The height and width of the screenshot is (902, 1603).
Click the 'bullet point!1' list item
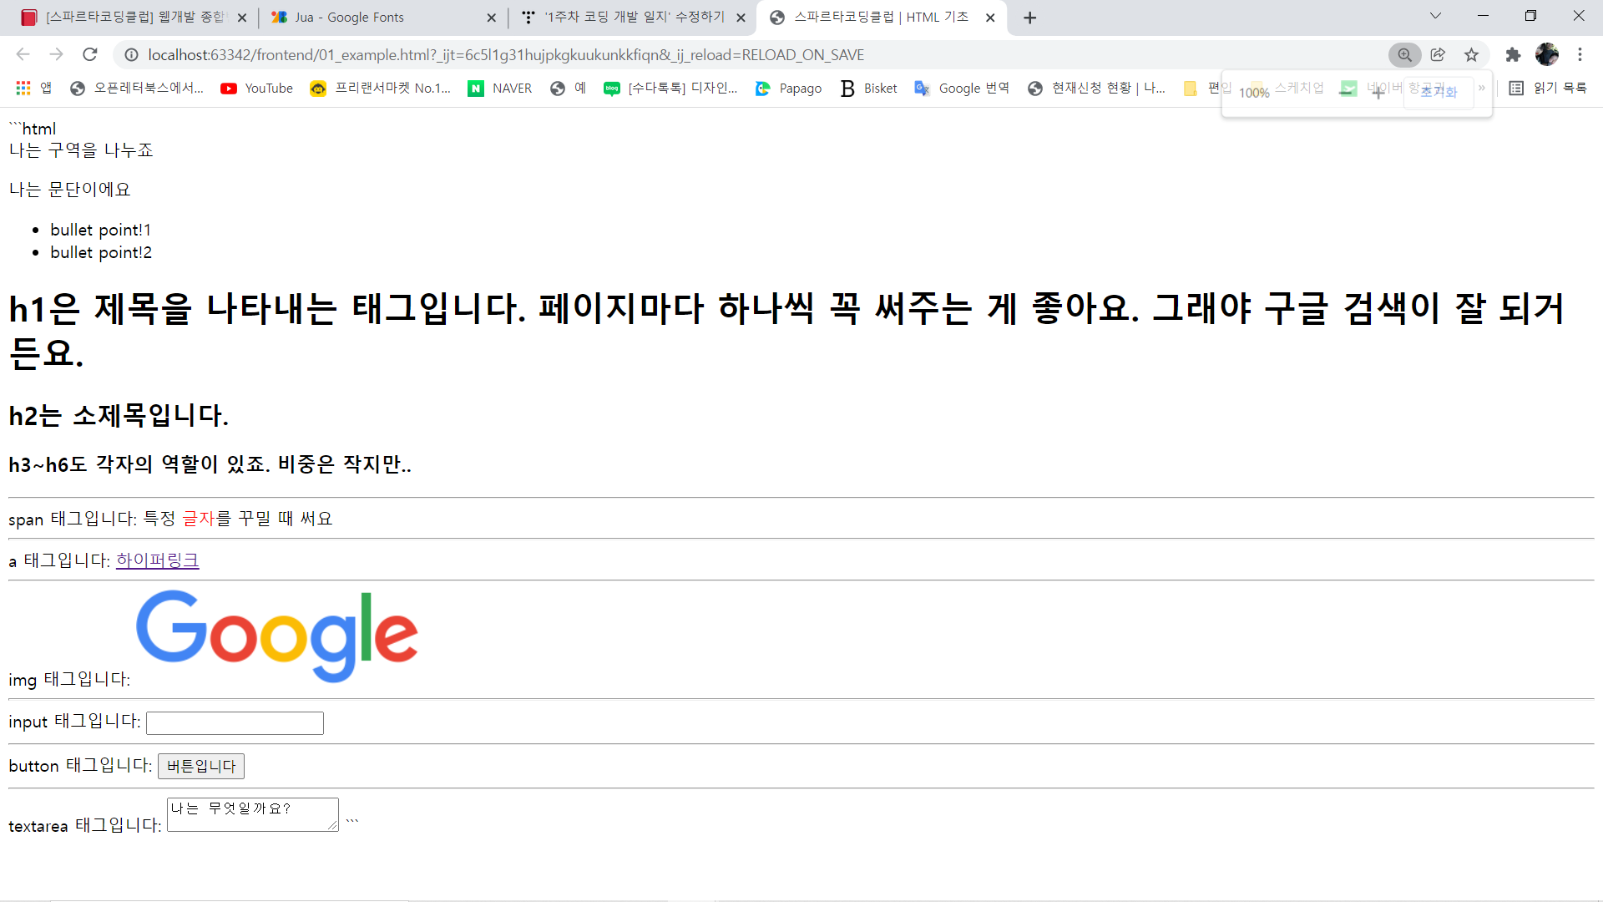(x=100, y=230)
